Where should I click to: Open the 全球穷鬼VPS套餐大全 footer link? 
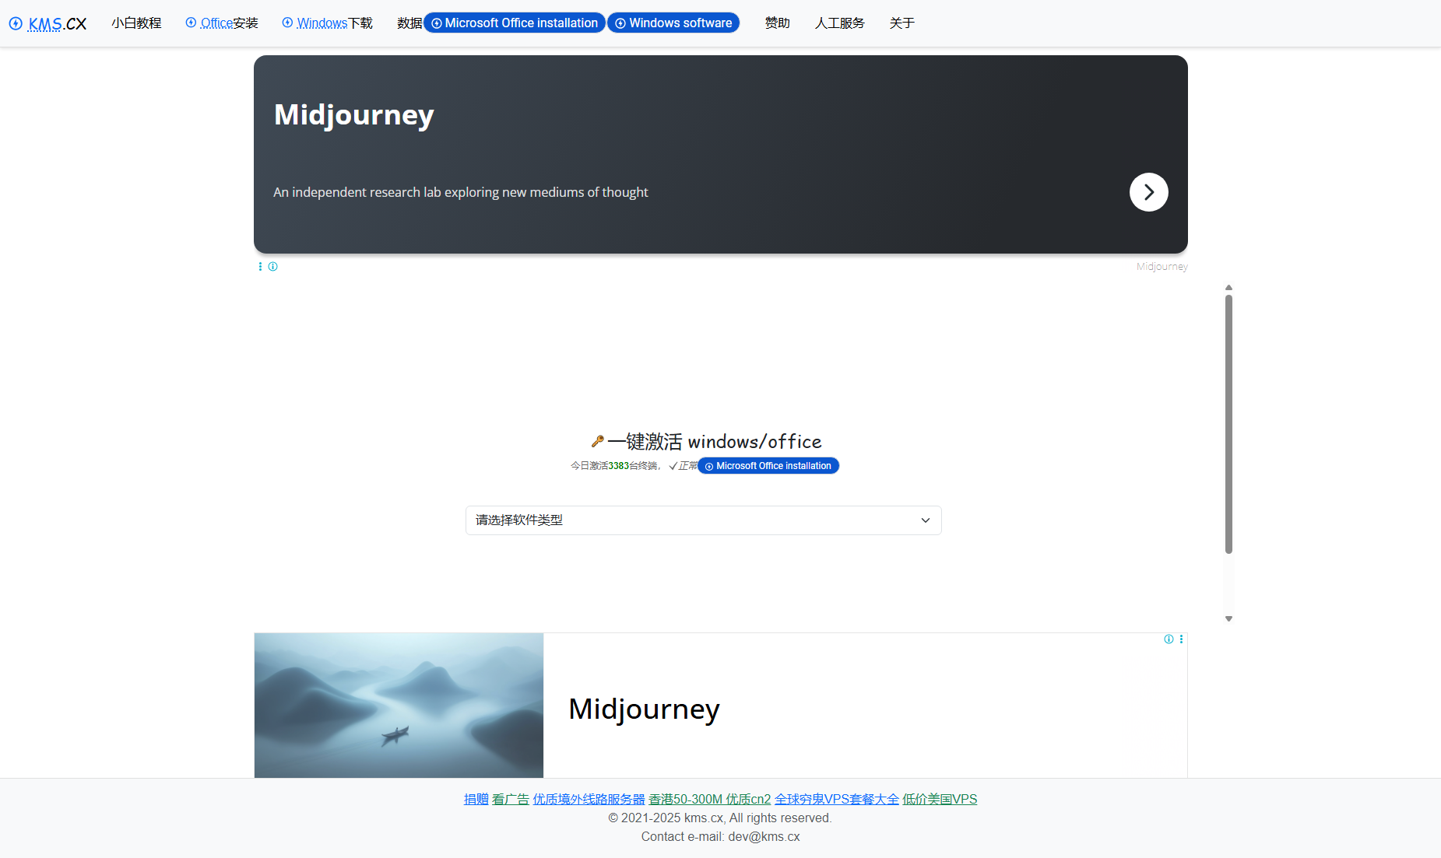click(x=836, y=799)
